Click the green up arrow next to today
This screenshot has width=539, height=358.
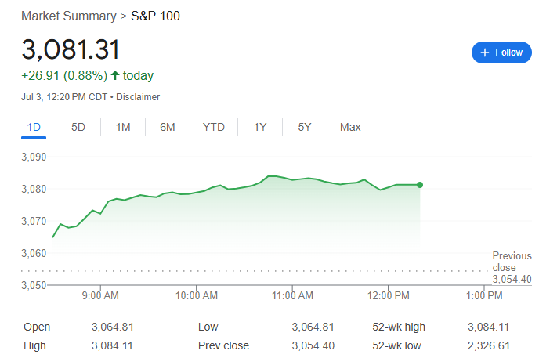point(115,75)
